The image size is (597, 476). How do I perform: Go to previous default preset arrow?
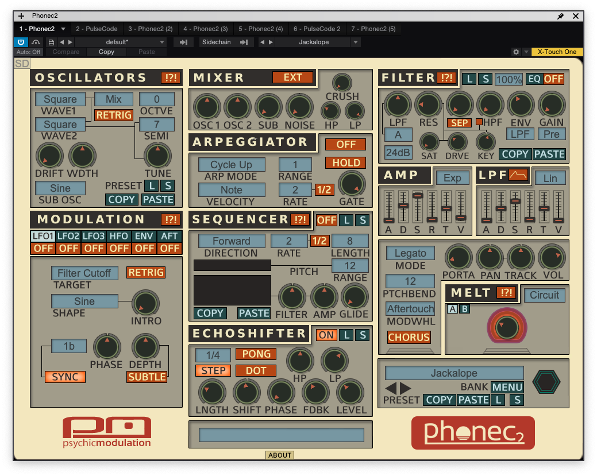(x=61, y=42)
